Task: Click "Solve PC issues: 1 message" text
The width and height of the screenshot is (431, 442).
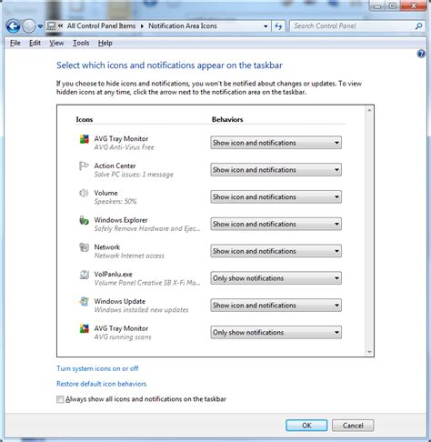Action: (x=134, y=175)
